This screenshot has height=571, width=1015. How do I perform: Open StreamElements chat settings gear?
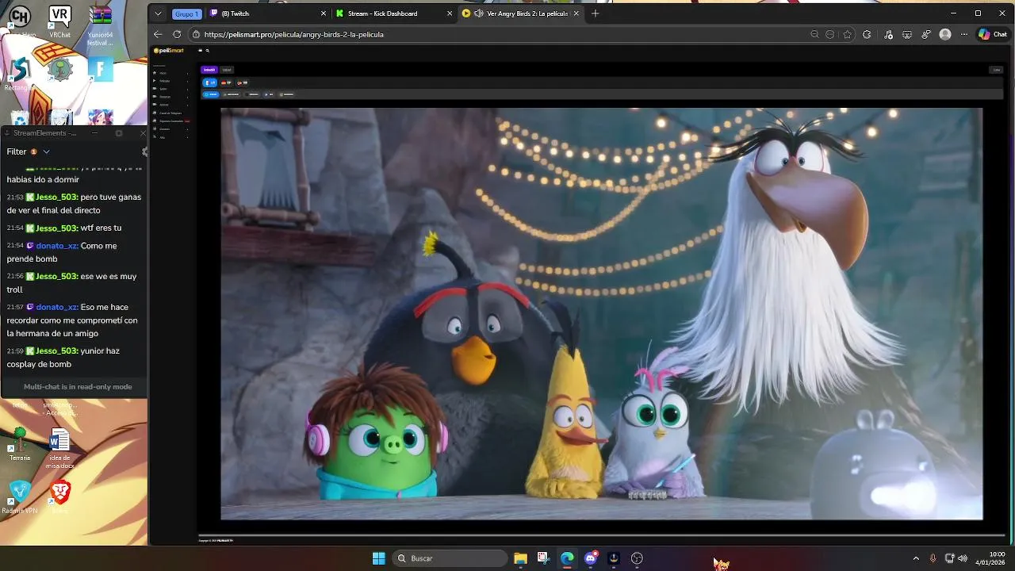(144, 151)
